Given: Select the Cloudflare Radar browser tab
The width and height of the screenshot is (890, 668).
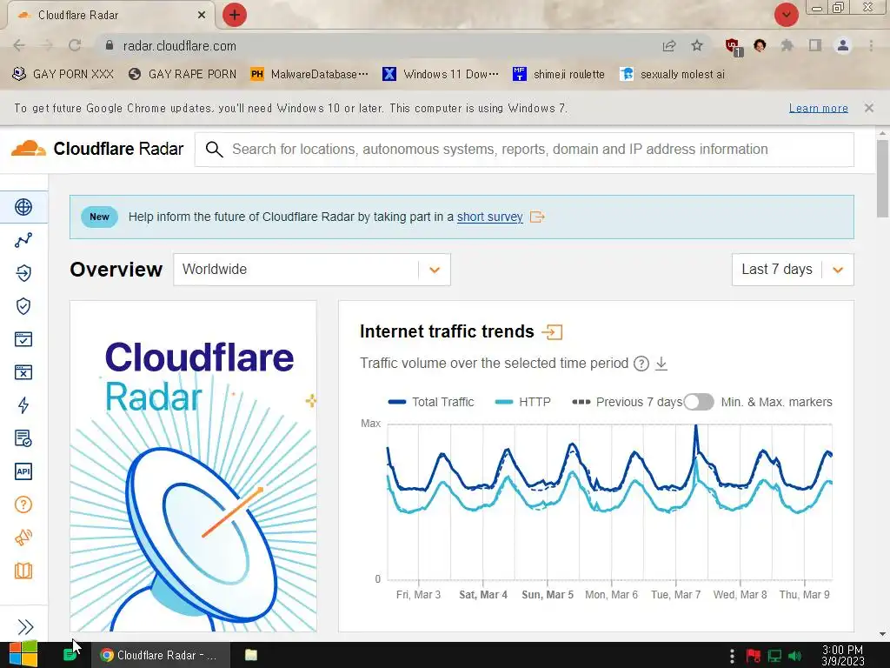Looking at the screenshot, I should pyautogui.click(x=110, y=16).
